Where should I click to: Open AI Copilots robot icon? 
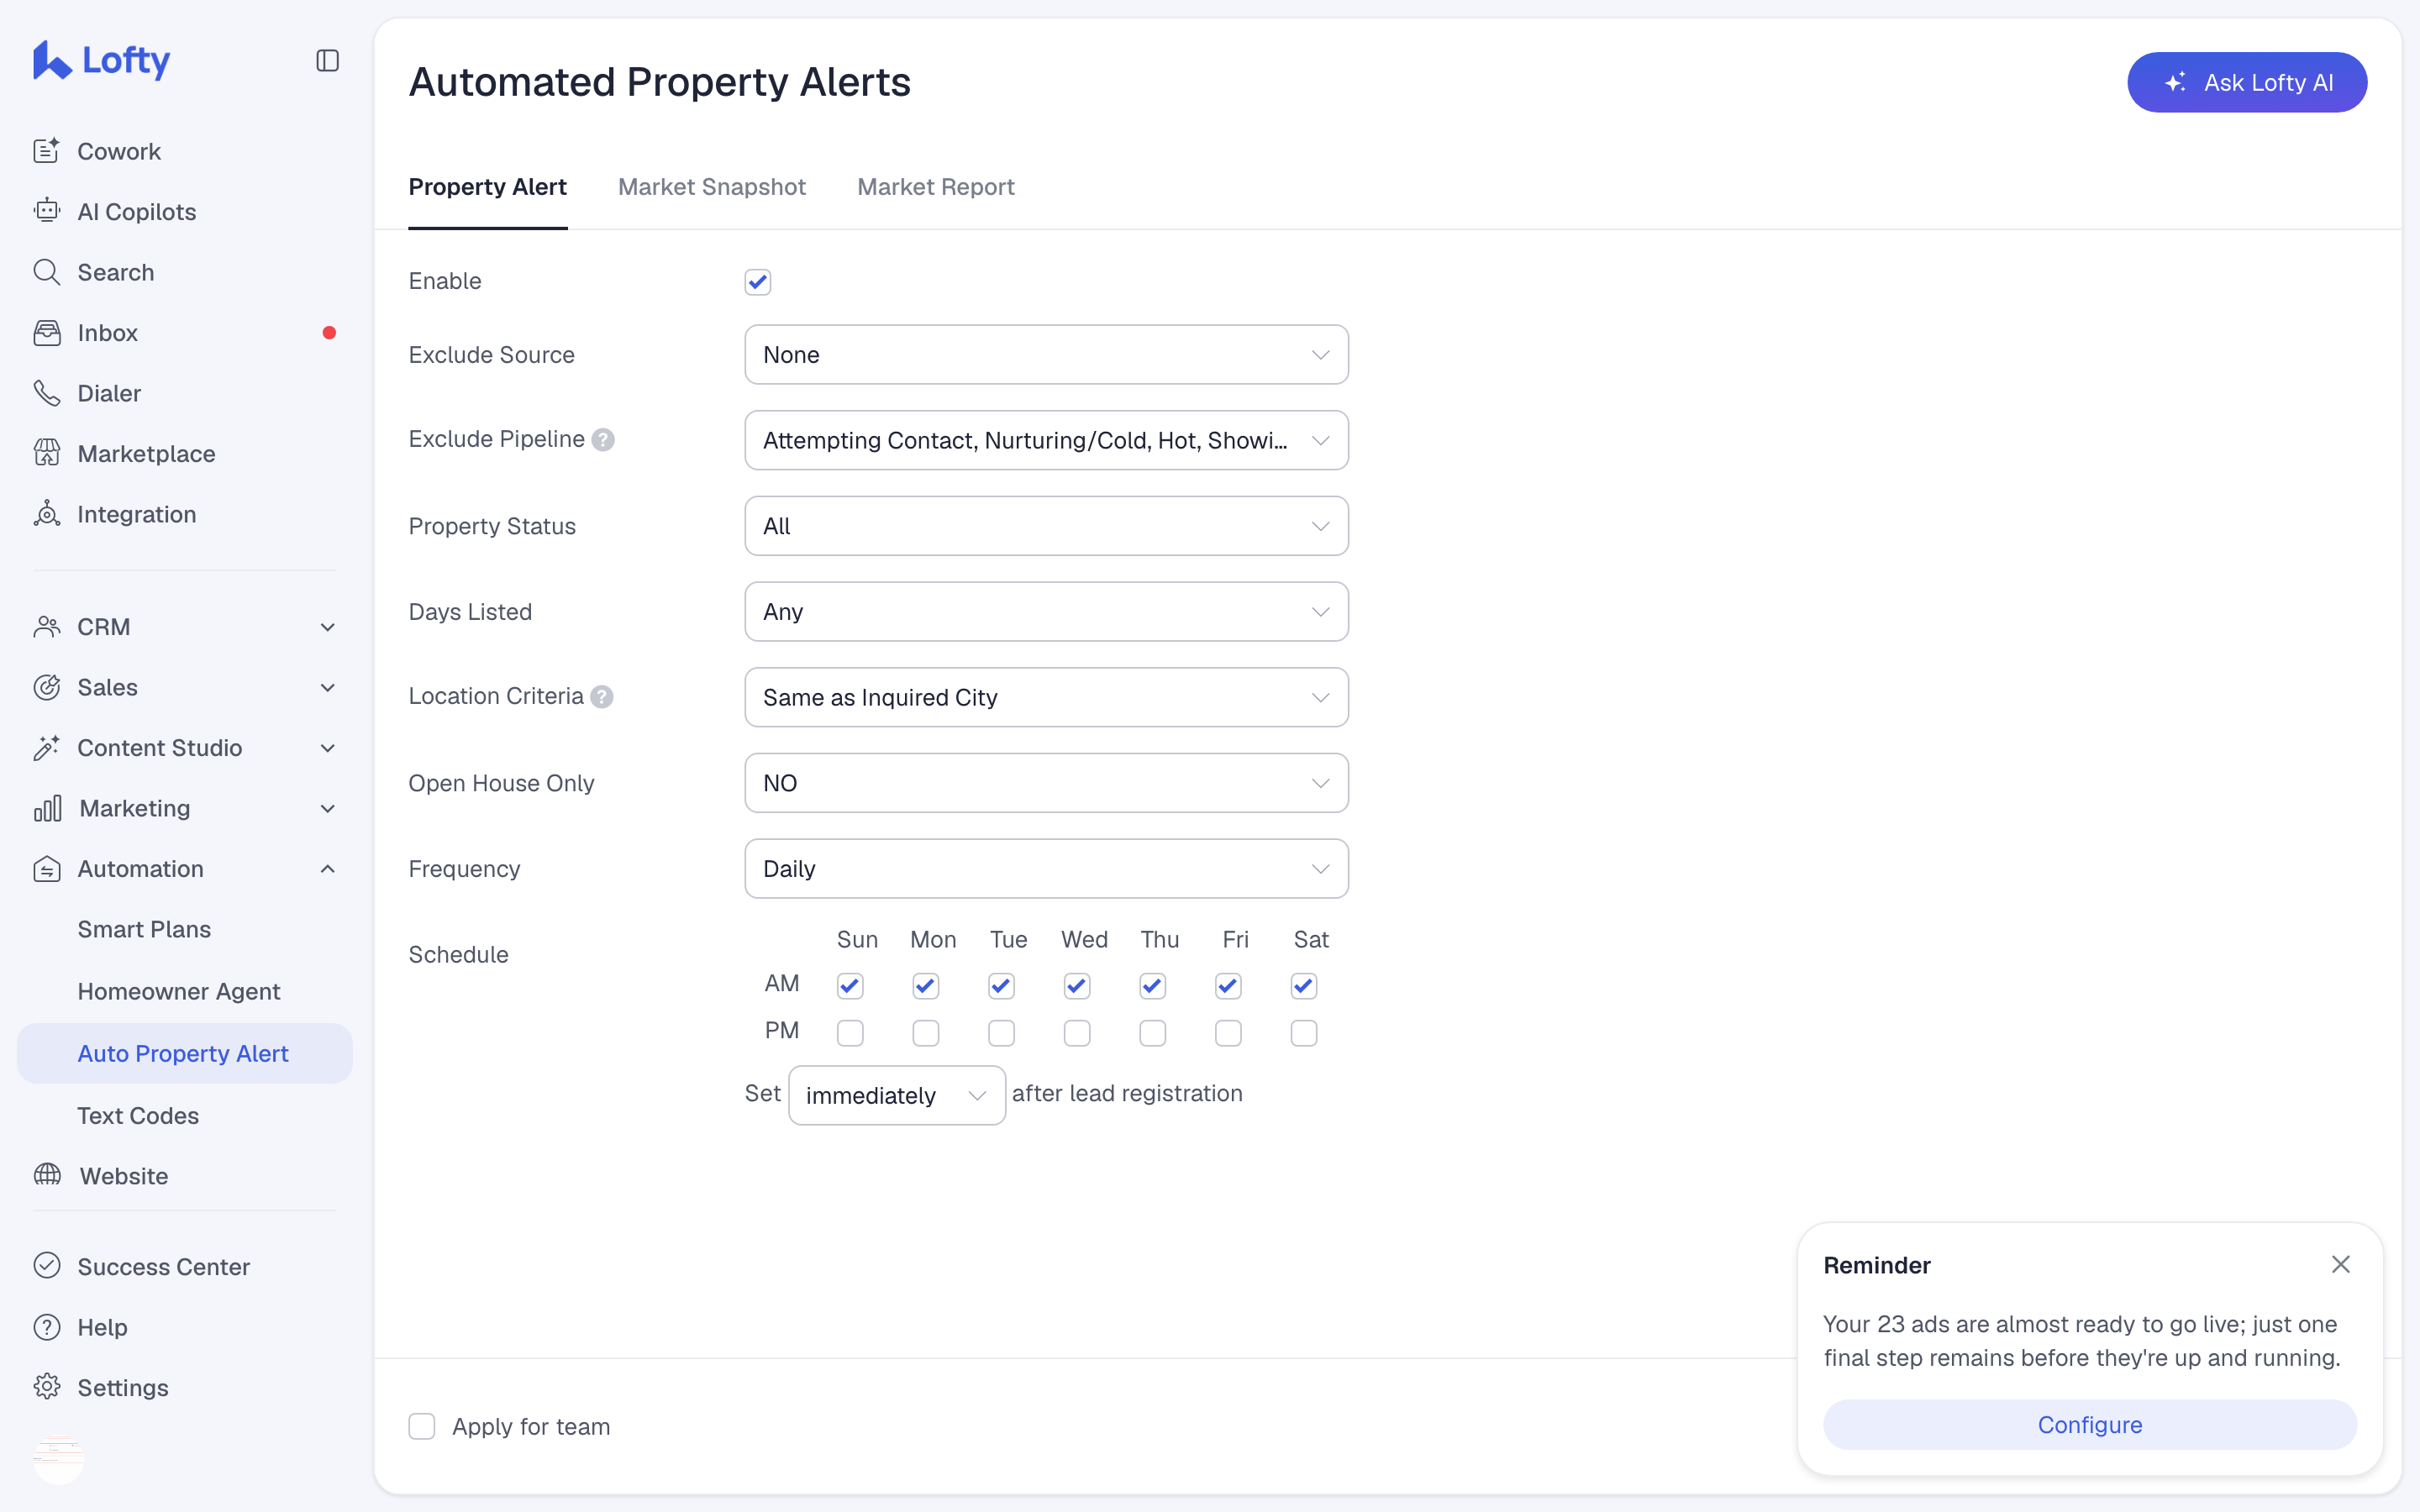point(47,211)
